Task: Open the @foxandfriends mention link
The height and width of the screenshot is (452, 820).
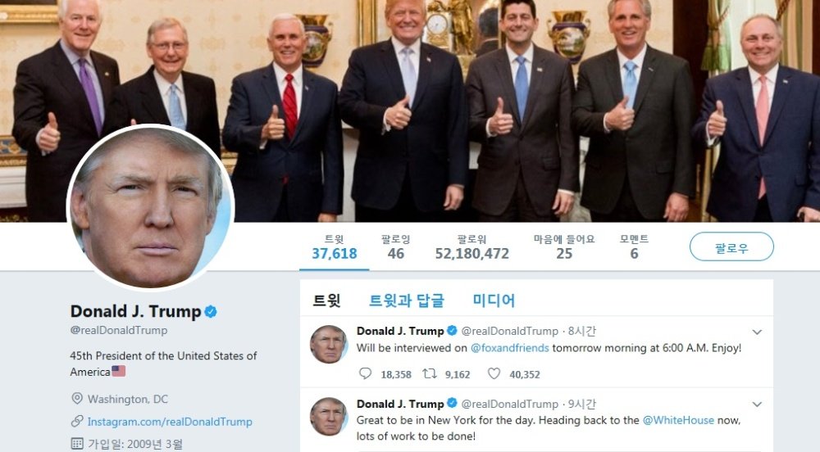Action: 509,348
